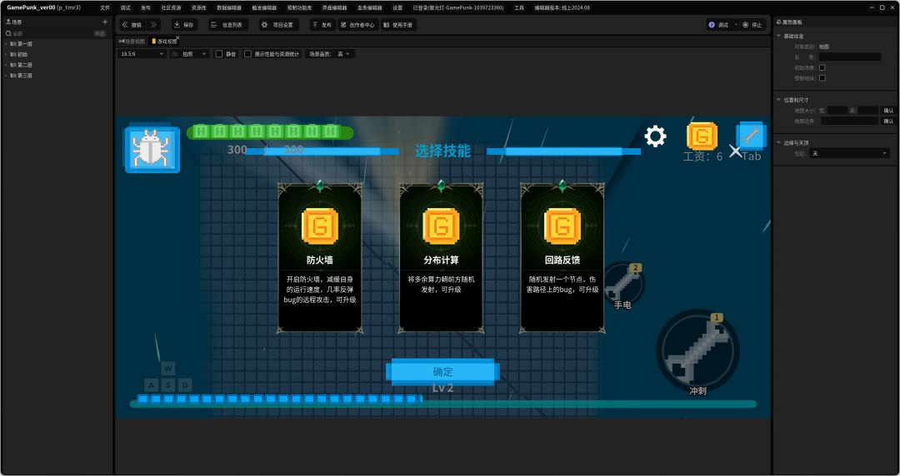
Task: Open the 使用手册 user manual
Action: 398,25
